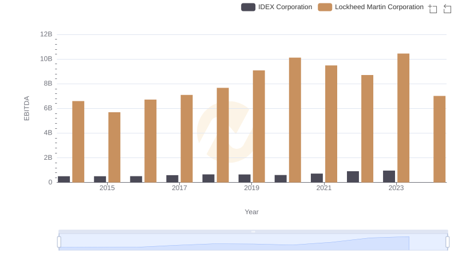Click Lockheed Martin bar for 2023
Screen dimensions: 458x264
(x=404, y=118)
